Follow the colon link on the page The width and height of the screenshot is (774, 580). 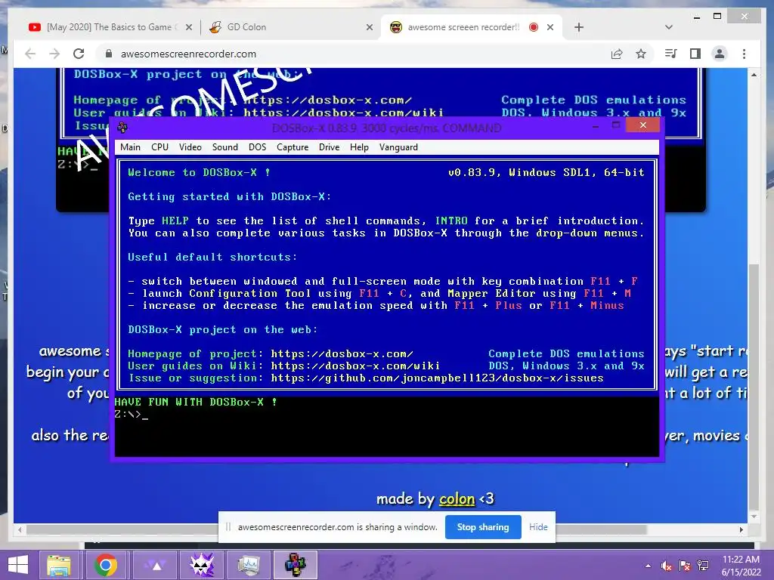[457, 499]
